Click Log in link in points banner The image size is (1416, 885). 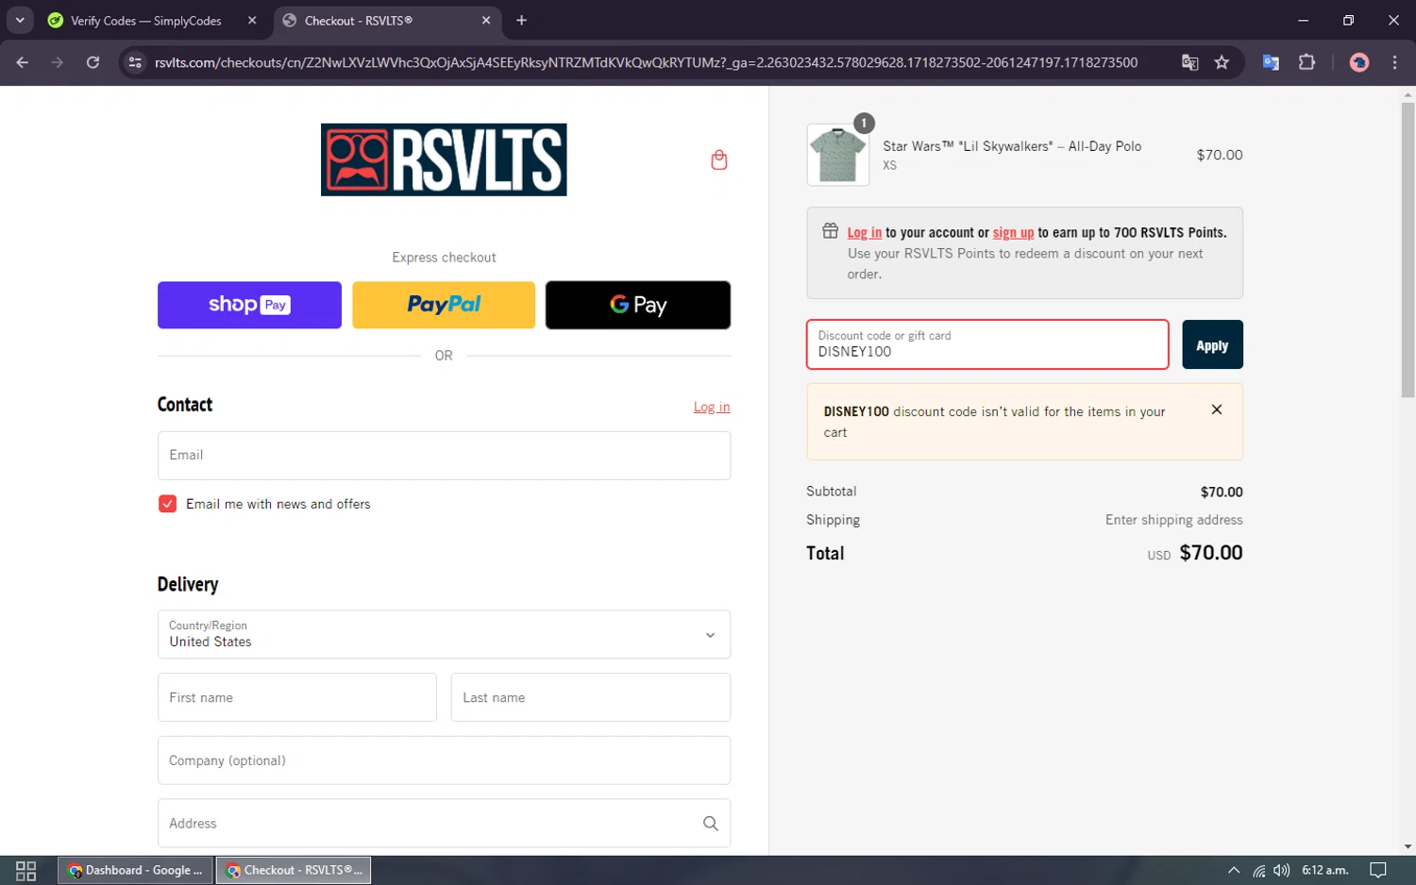[x=865, y=232]
